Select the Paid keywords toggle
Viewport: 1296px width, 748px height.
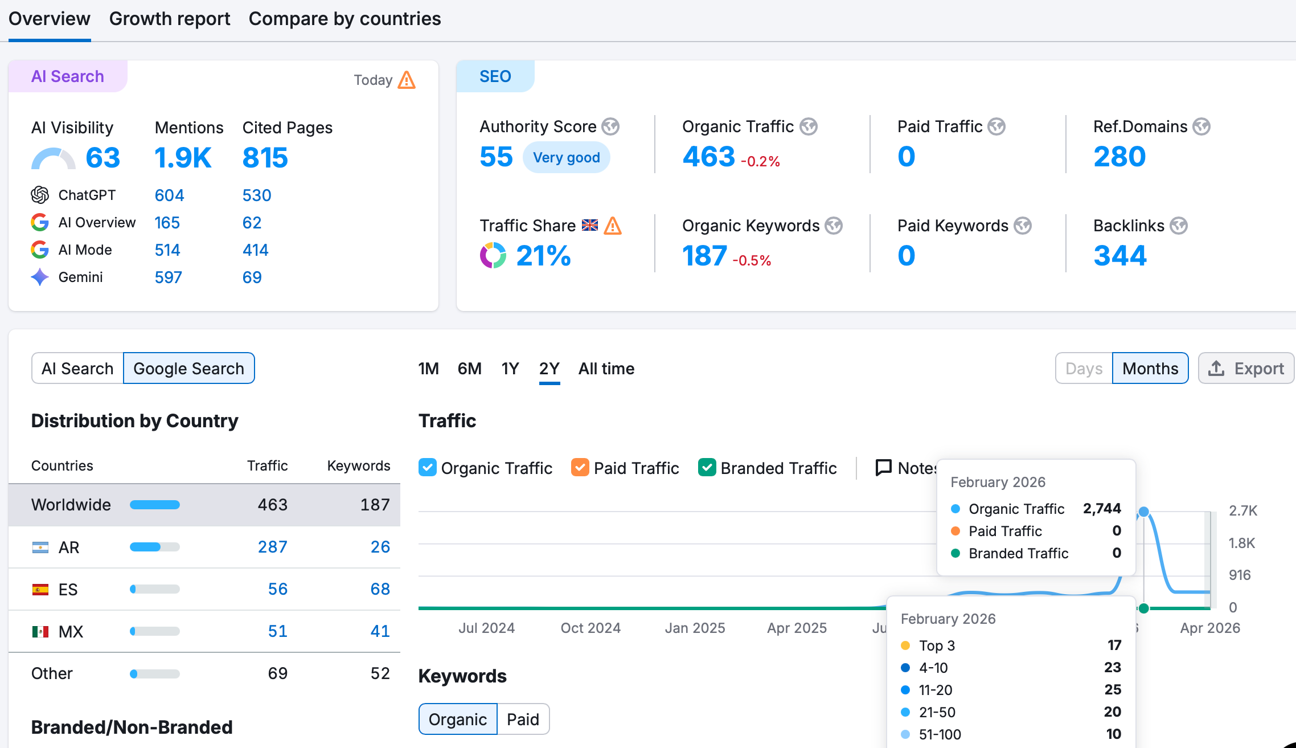[523, 720]
